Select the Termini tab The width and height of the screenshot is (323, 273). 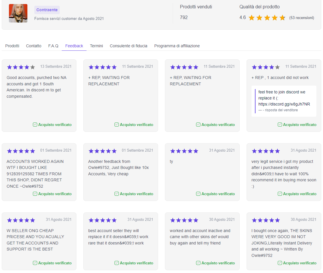[96, 46]
